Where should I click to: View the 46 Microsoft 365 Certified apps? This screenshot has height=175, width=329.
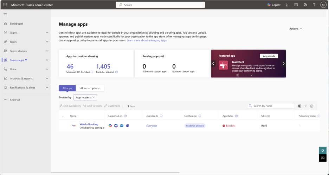click(x=70, y=66)
